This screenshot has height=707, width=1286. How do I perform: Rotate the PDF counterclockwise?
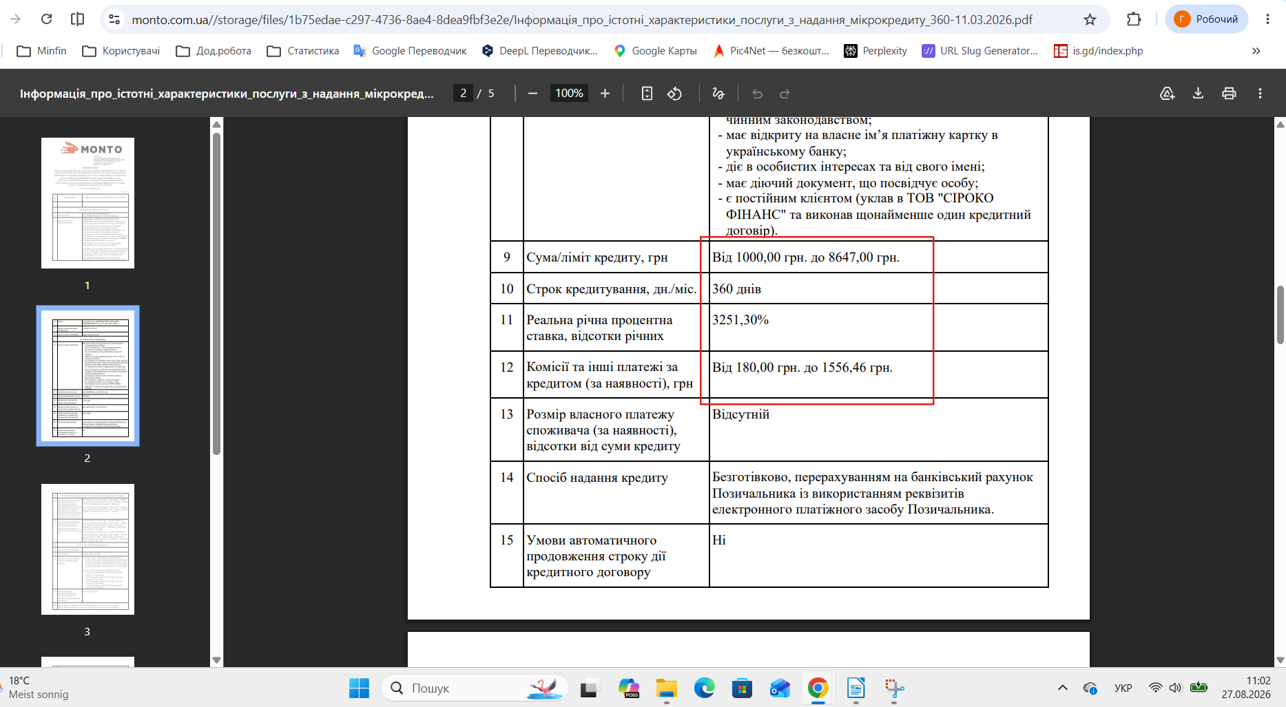[x=675, y=94]
